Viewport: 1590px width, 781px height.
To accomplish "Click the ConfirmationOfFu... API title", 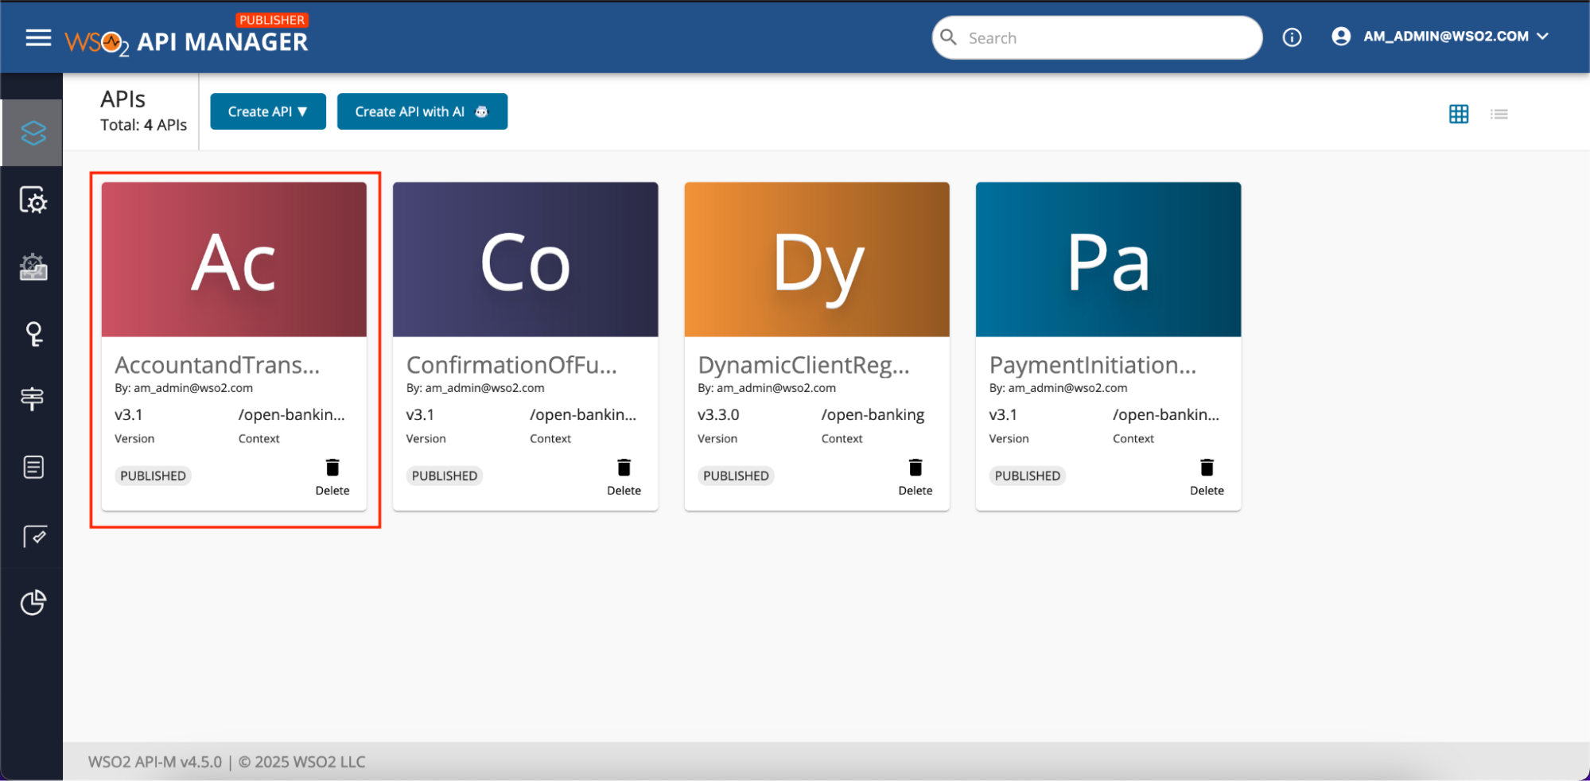I will click(x=511, y=365).
